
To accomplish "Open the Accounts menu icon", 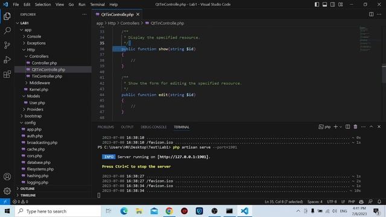I will click(7, 177).
